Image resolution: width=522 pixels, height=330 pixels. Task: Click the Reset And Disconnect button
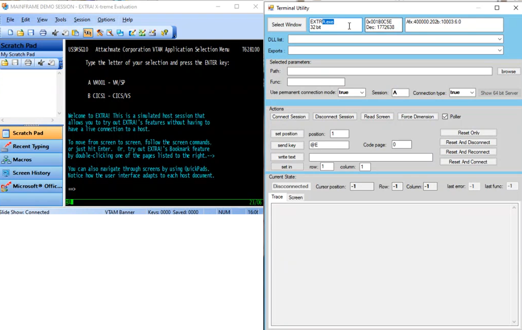coord(468,142)
